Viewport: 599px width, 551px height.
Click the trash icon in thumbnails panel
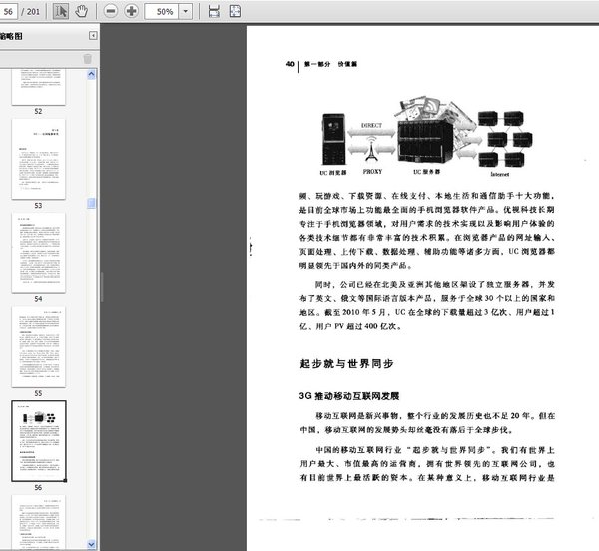tap(87, 59)
